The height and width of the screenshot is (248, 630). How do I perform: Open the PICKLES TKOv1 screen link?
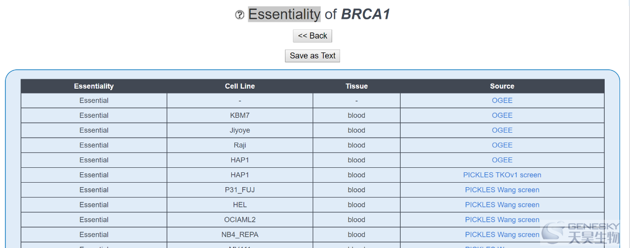[502, 175]
